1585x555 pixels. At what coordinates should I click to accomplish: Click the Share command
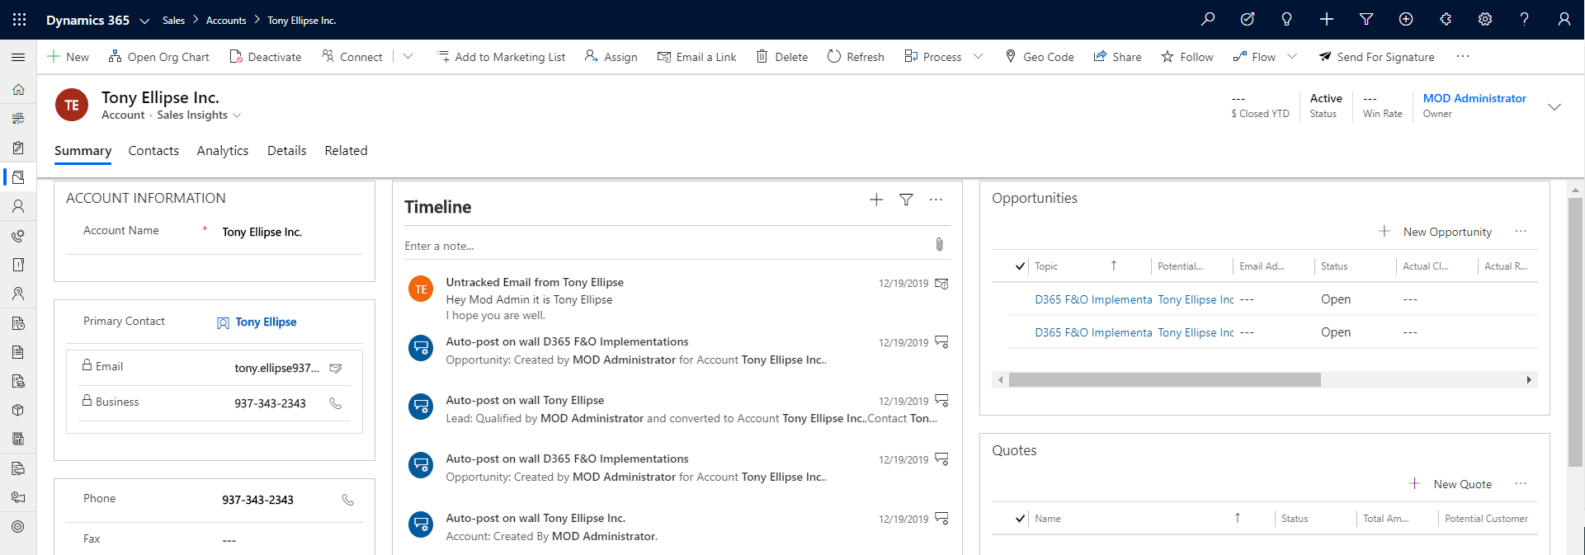click(x=1117, y=57)
